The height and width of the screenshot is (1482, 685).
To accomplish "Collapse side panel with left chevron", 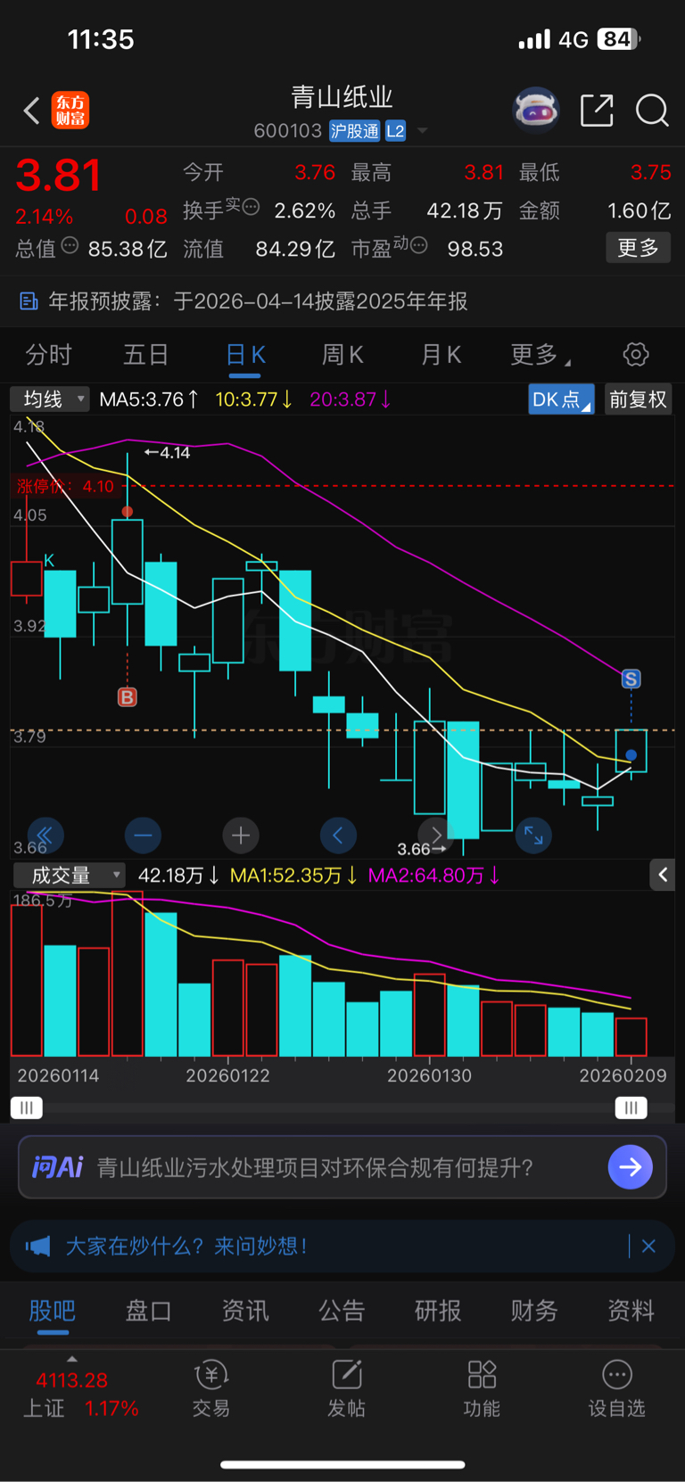I will click(663, 876).
